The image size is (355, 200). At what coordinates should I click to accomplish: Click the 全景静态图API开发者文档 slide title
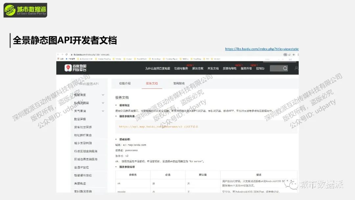[x=65, y=41]
